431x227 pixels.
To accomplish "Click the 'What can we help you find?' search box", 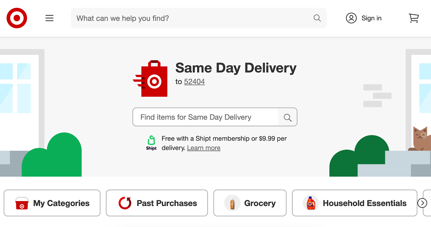I will tap(189, 18).
